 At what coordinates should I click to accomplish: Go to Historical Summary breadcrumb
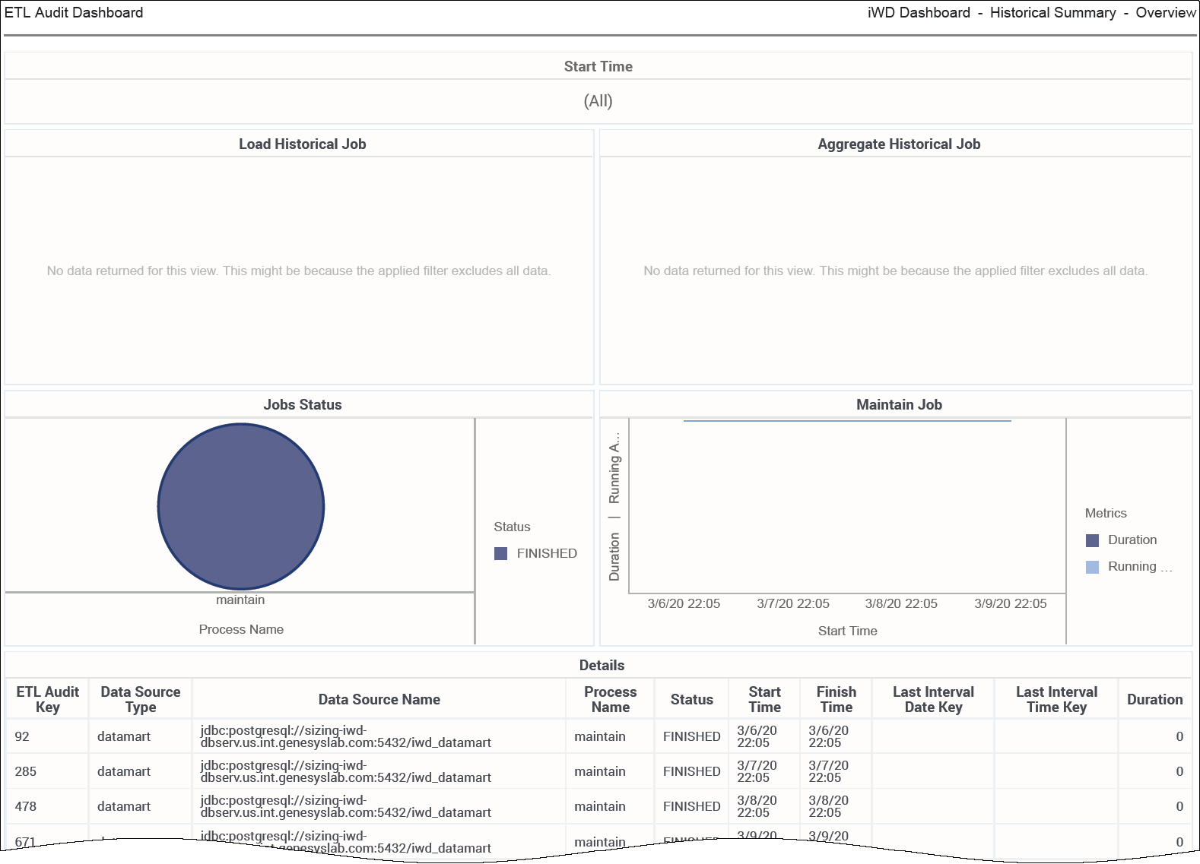(x=1052, y=13)
